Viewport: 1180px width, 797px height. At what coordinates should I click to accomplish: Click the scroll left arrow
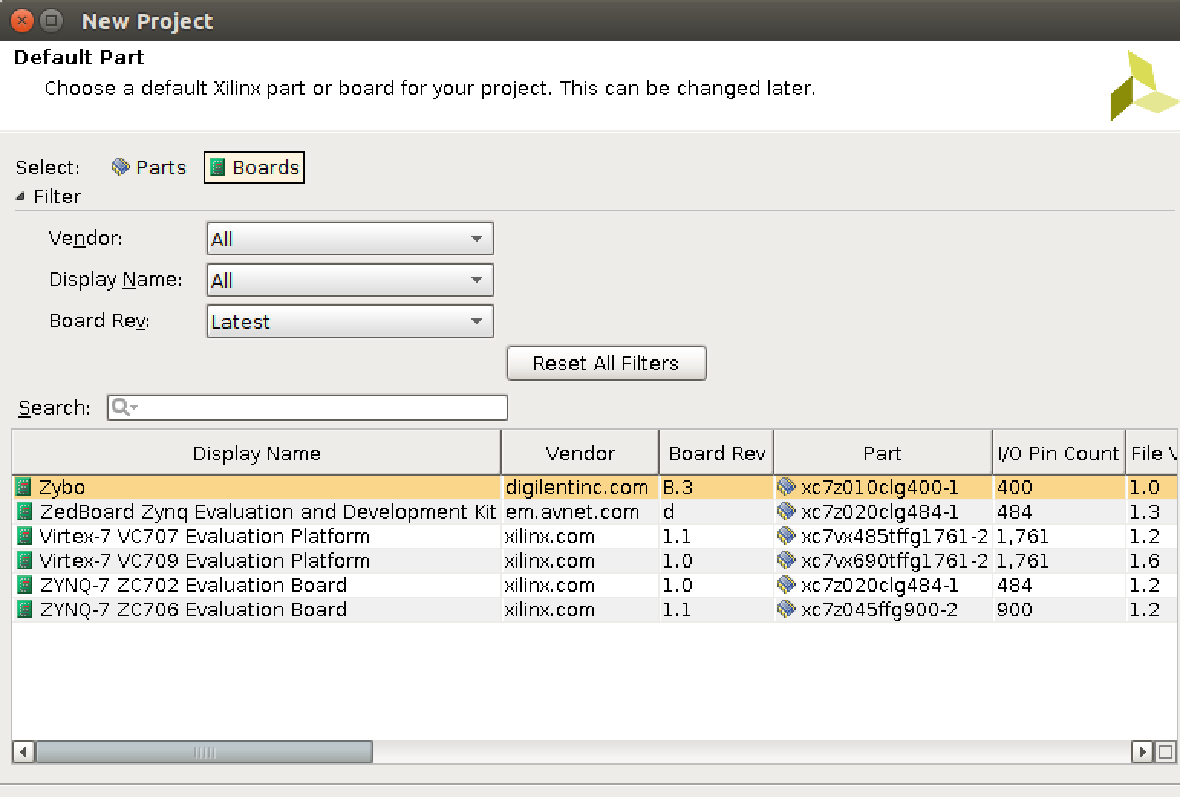tap(24, 752)
